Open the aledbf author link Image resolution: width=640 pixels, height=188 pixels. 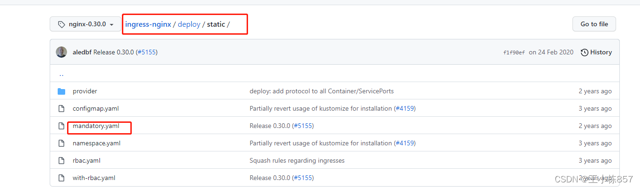pos(82,52)
